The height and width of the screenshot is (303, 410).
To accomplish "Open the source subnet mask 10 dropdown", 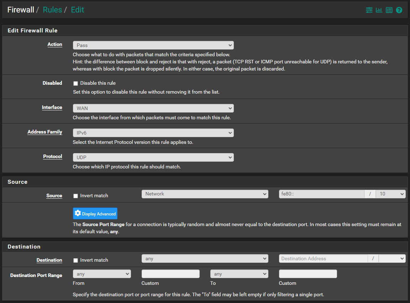I will (x=391, y=194).
